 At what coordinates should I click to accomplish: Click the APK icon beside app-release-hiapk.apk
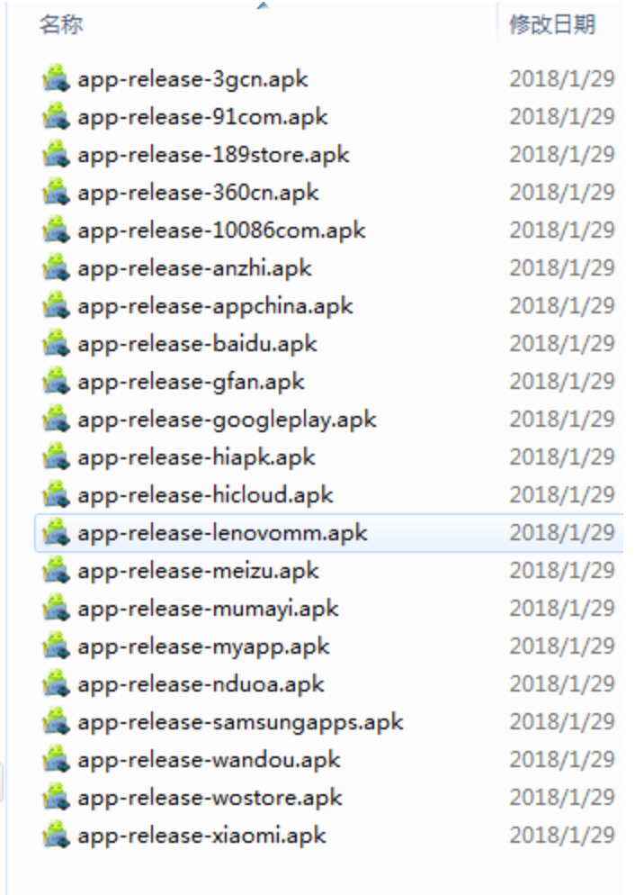click(56, 457)
